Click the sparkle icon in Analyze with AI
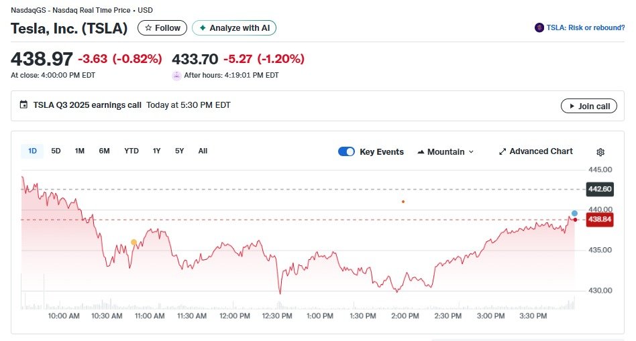 (x=203, y=28)
